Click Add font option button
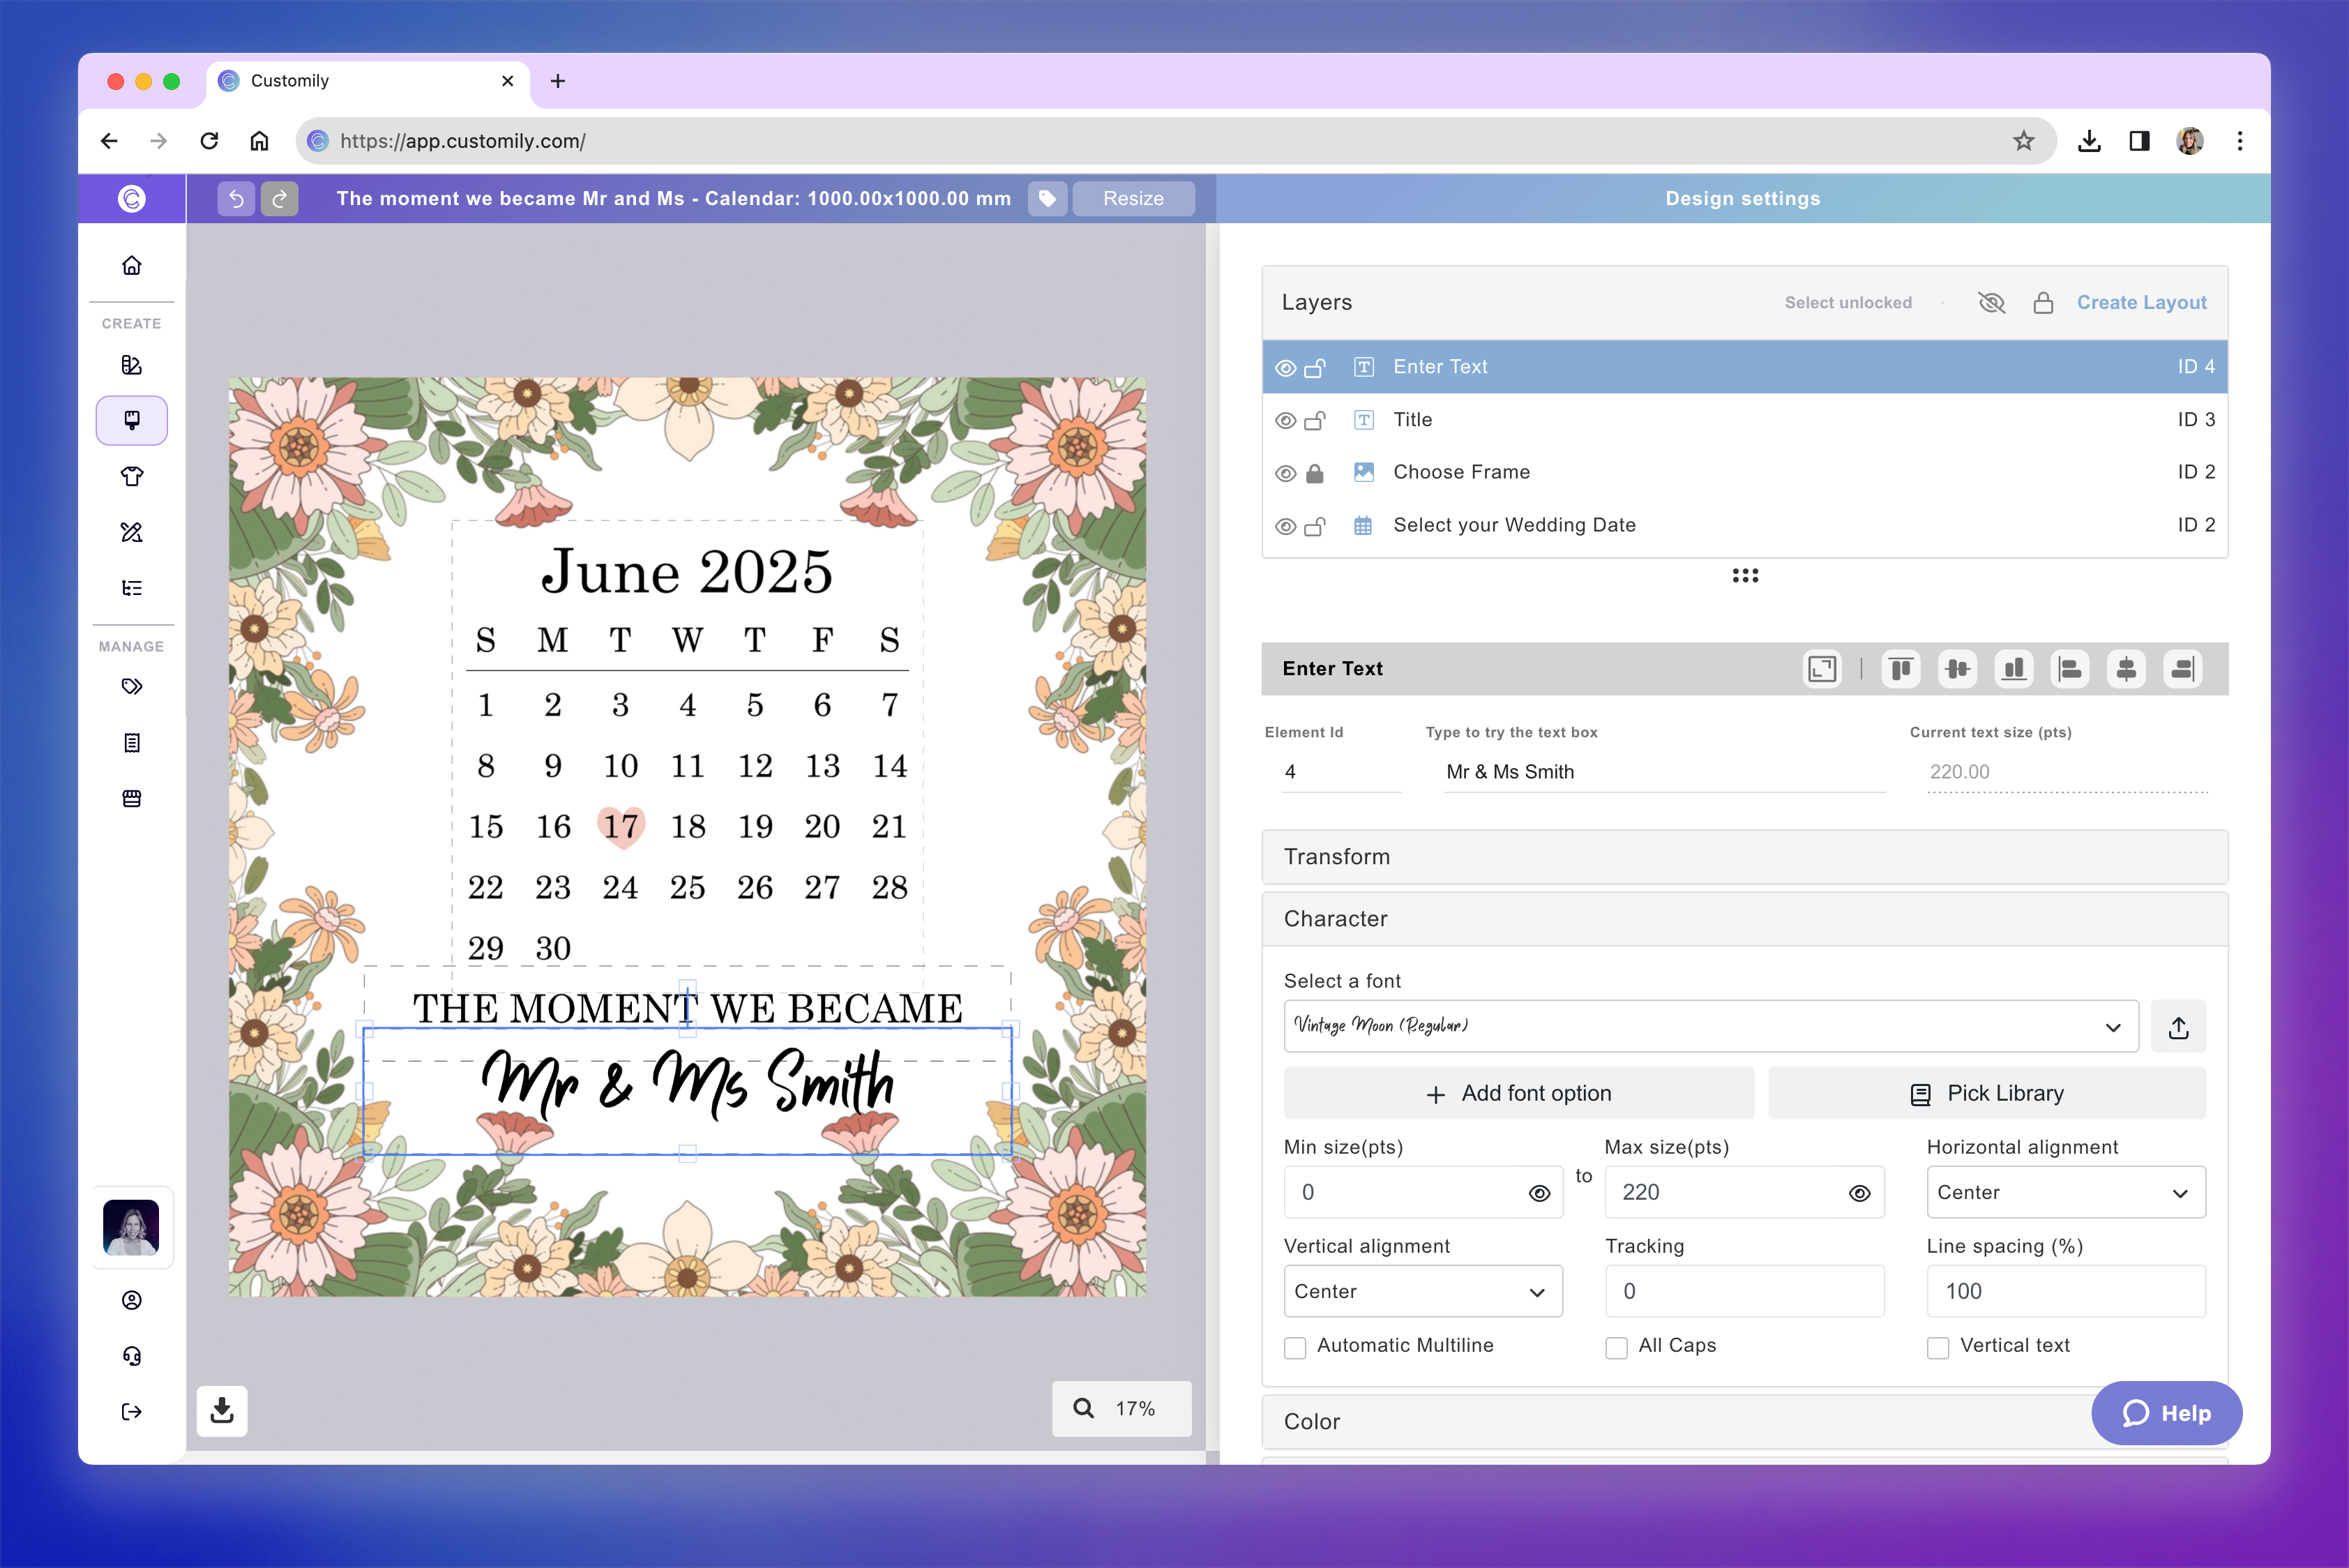Screen dimensions: 2349x1568 [1518, 1094]
